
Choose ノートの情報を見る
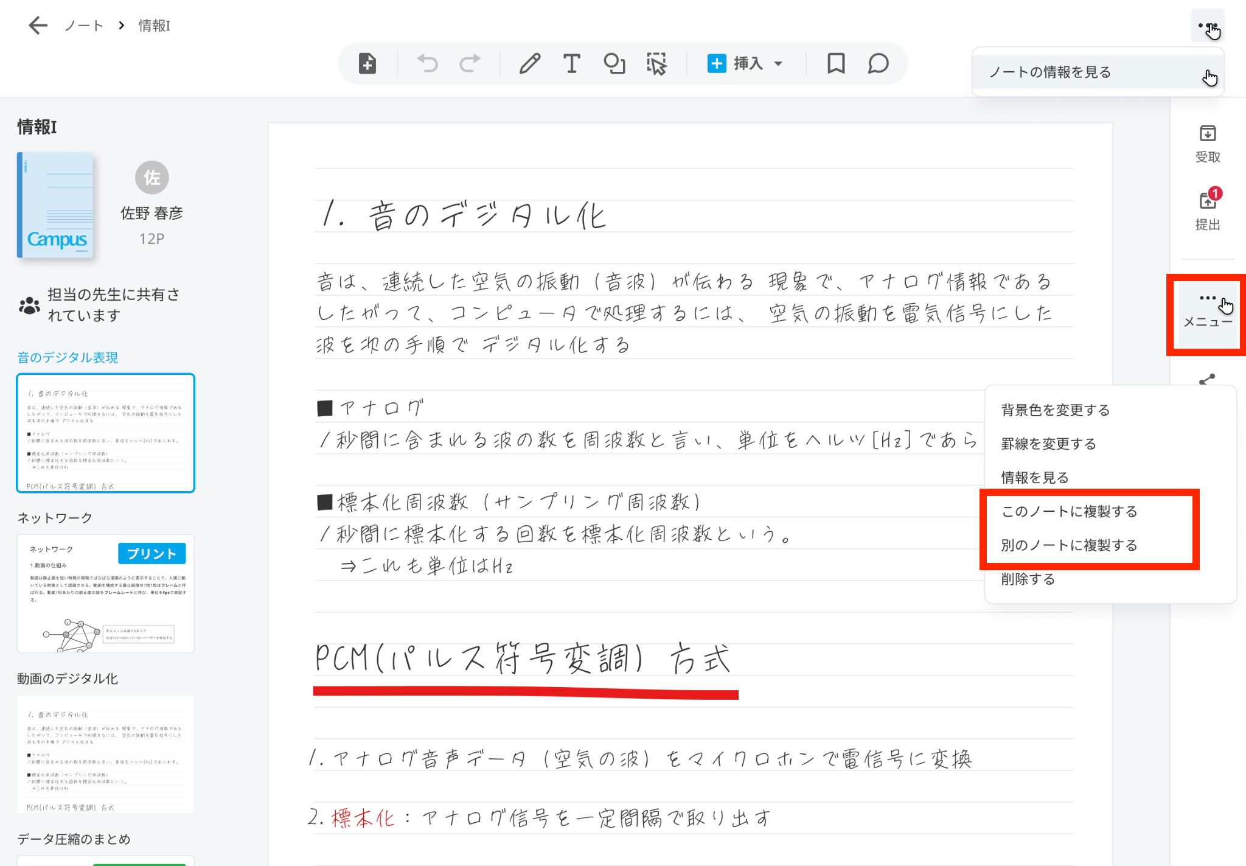click(1098, 72)
